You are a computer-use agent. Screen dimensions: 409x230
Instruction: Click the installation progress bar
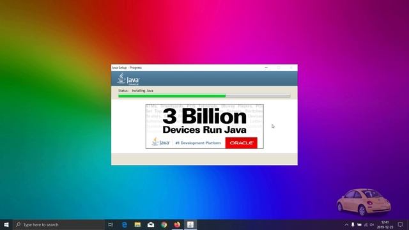pyautogui.click(x=204, y=96)
